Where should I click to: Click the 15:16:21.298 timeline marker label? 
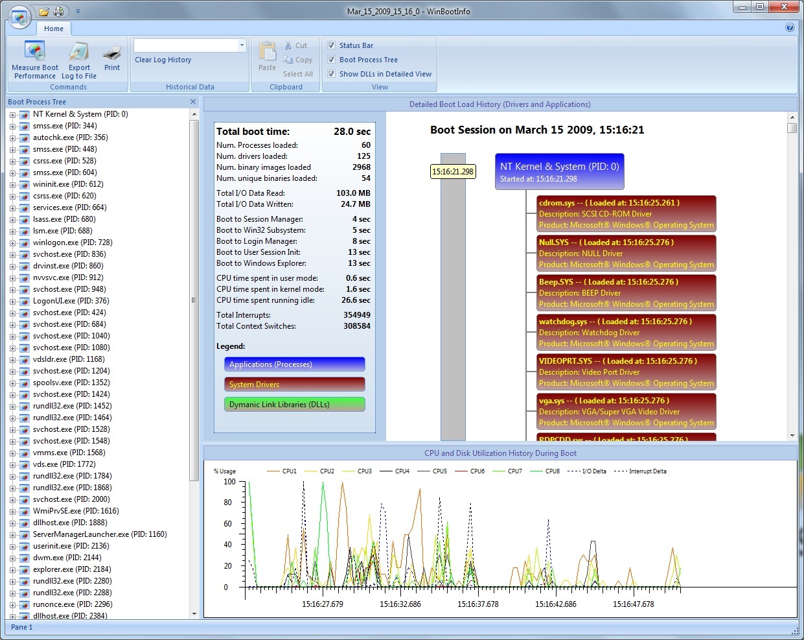point(453,172)
